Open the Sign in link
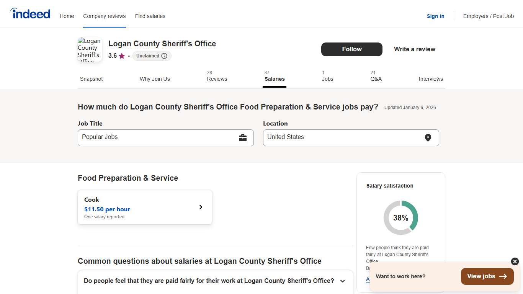This screenshot has width=523, height=294. click(x=435, y=16)
